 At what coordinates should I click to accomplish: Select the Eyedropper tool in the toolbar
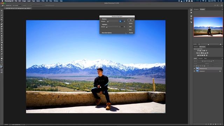(x=2, y=22)
